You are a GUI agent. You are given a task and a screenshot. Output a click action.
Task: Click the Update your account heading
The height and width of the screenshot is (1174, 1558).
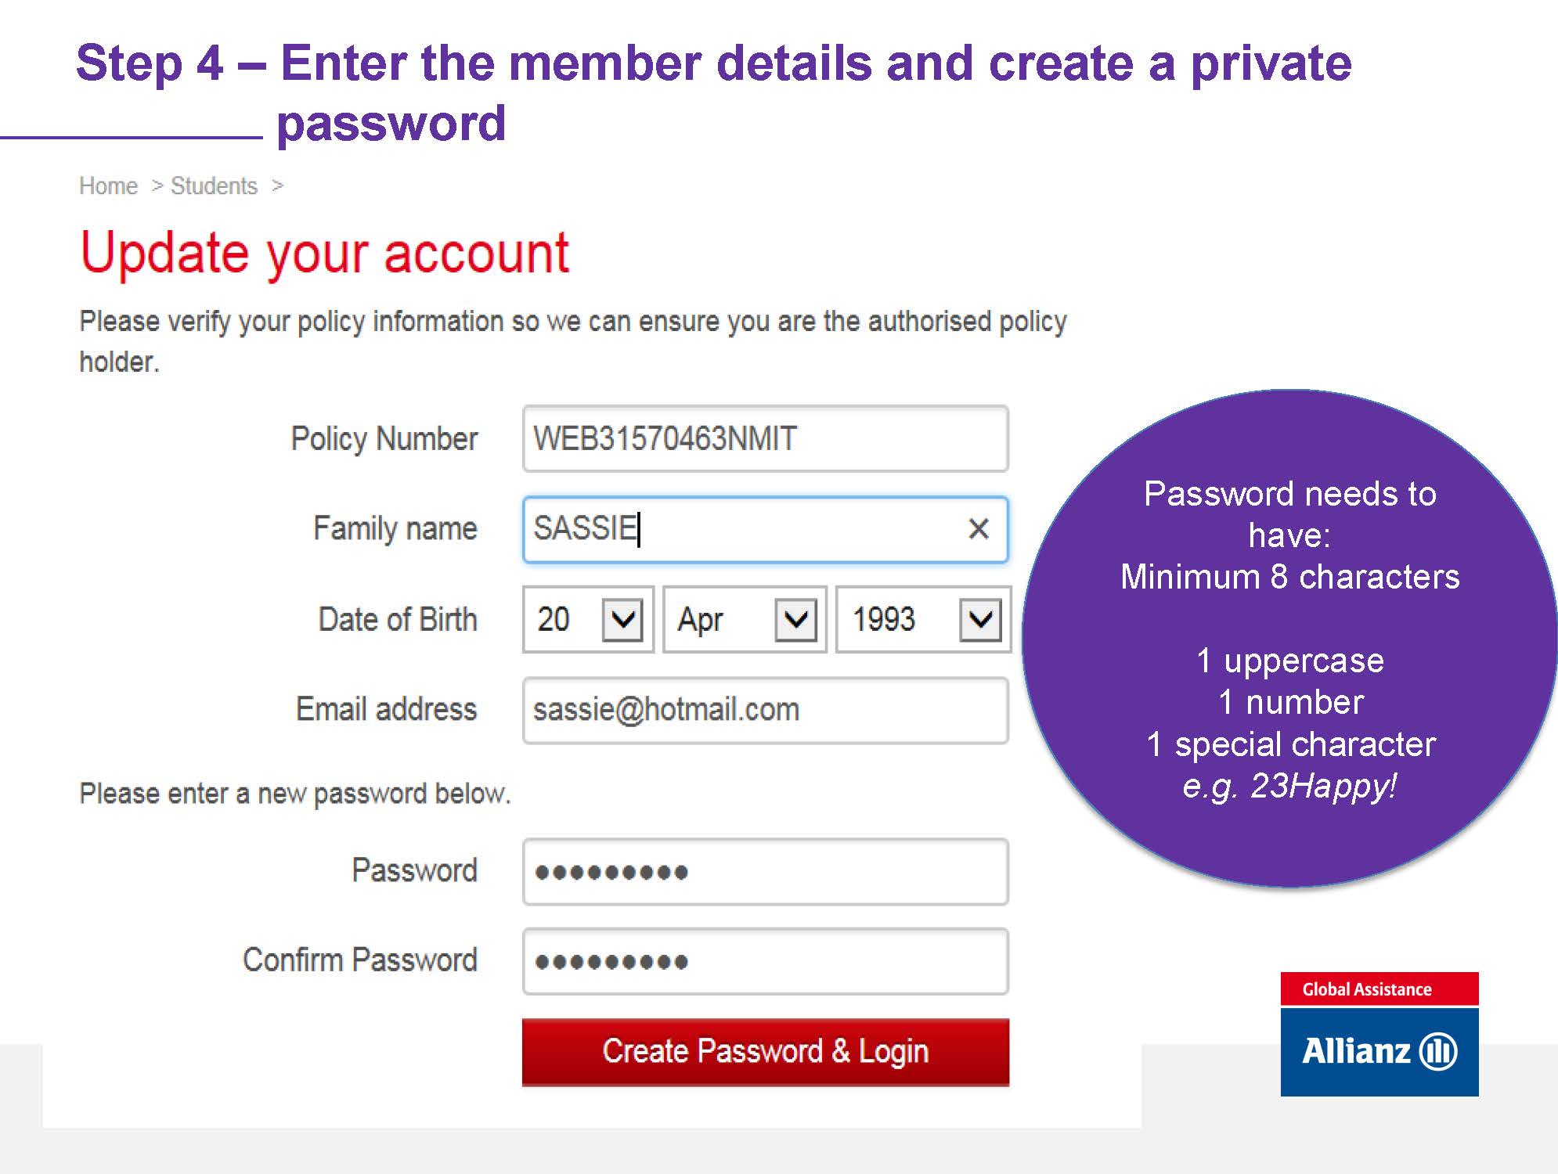[x=324, y=253]
